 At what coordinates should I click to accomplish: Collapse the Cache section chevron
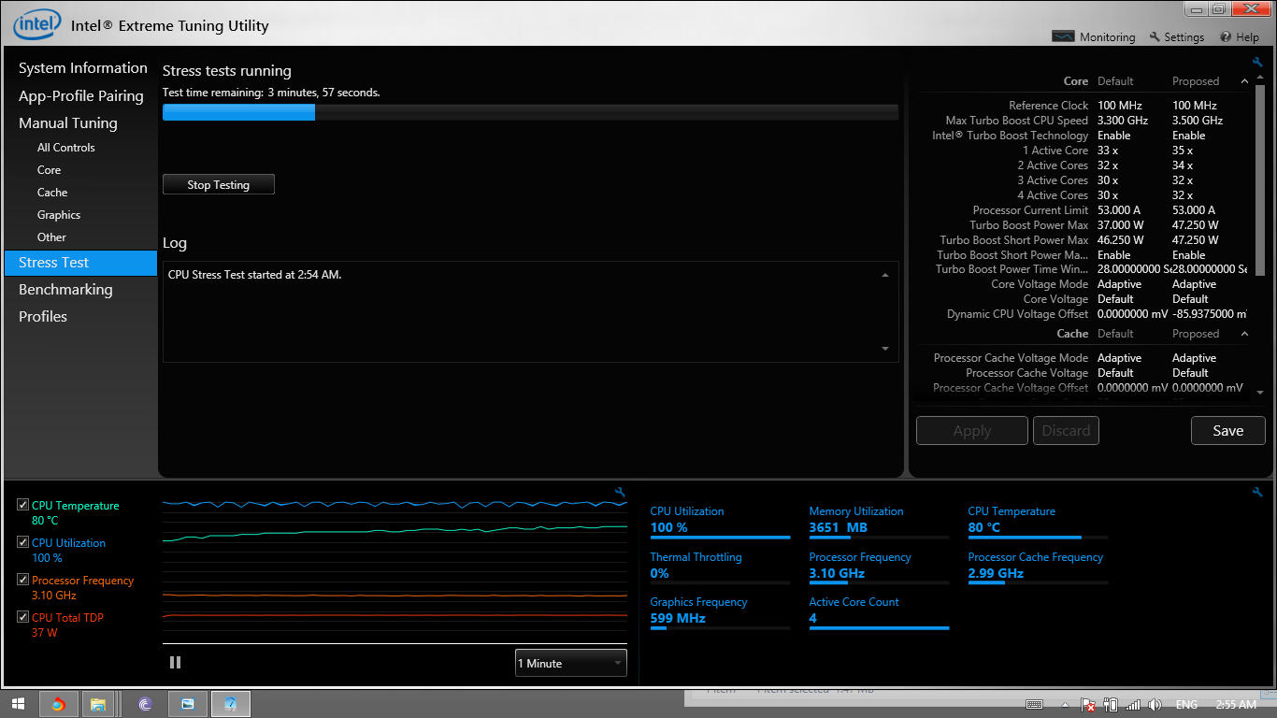1244,334
